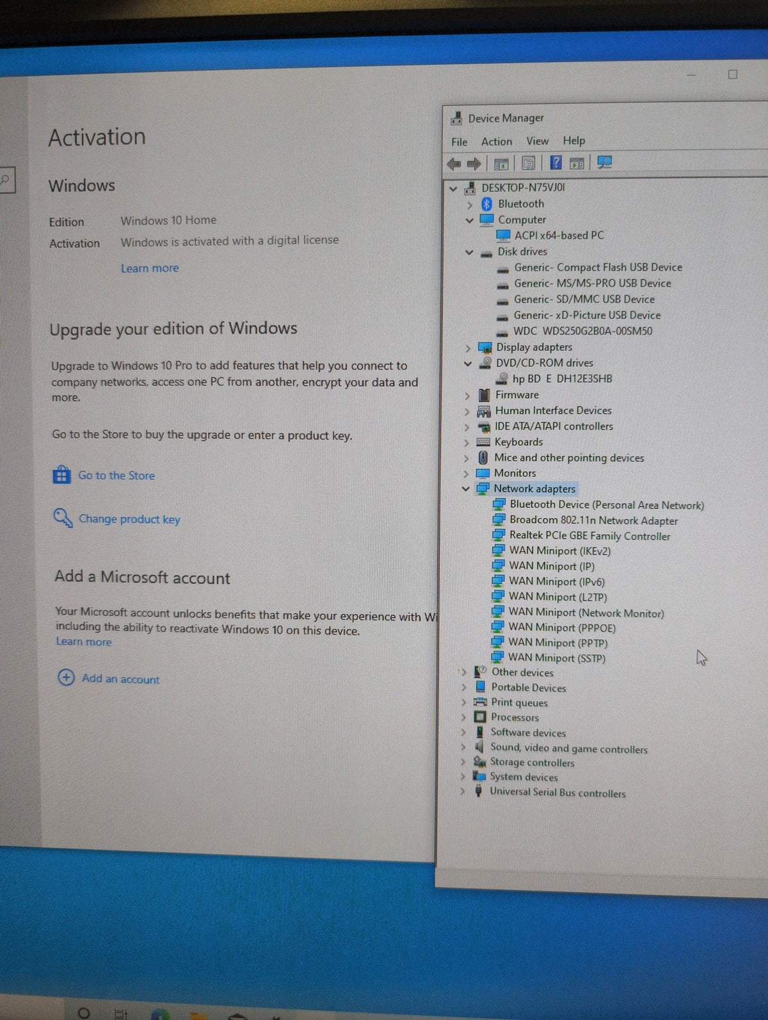The image size is (768, 1020).
Task: Collapse the Disk drives category
Action: pos(469,252)
